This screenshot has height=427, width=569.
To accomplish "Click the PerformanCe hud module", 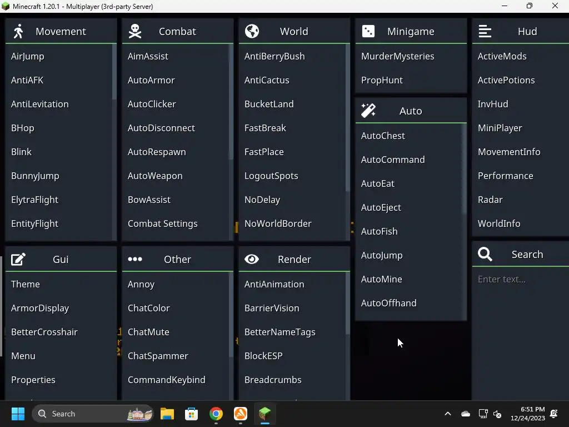I will pyautogui.click(x=520, y=176).
